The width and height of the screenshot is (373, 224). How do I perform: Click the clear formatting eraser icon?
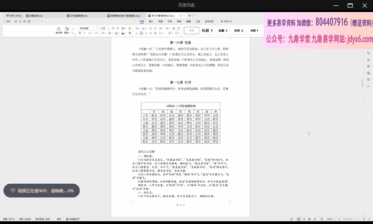(x=130, y=28)
